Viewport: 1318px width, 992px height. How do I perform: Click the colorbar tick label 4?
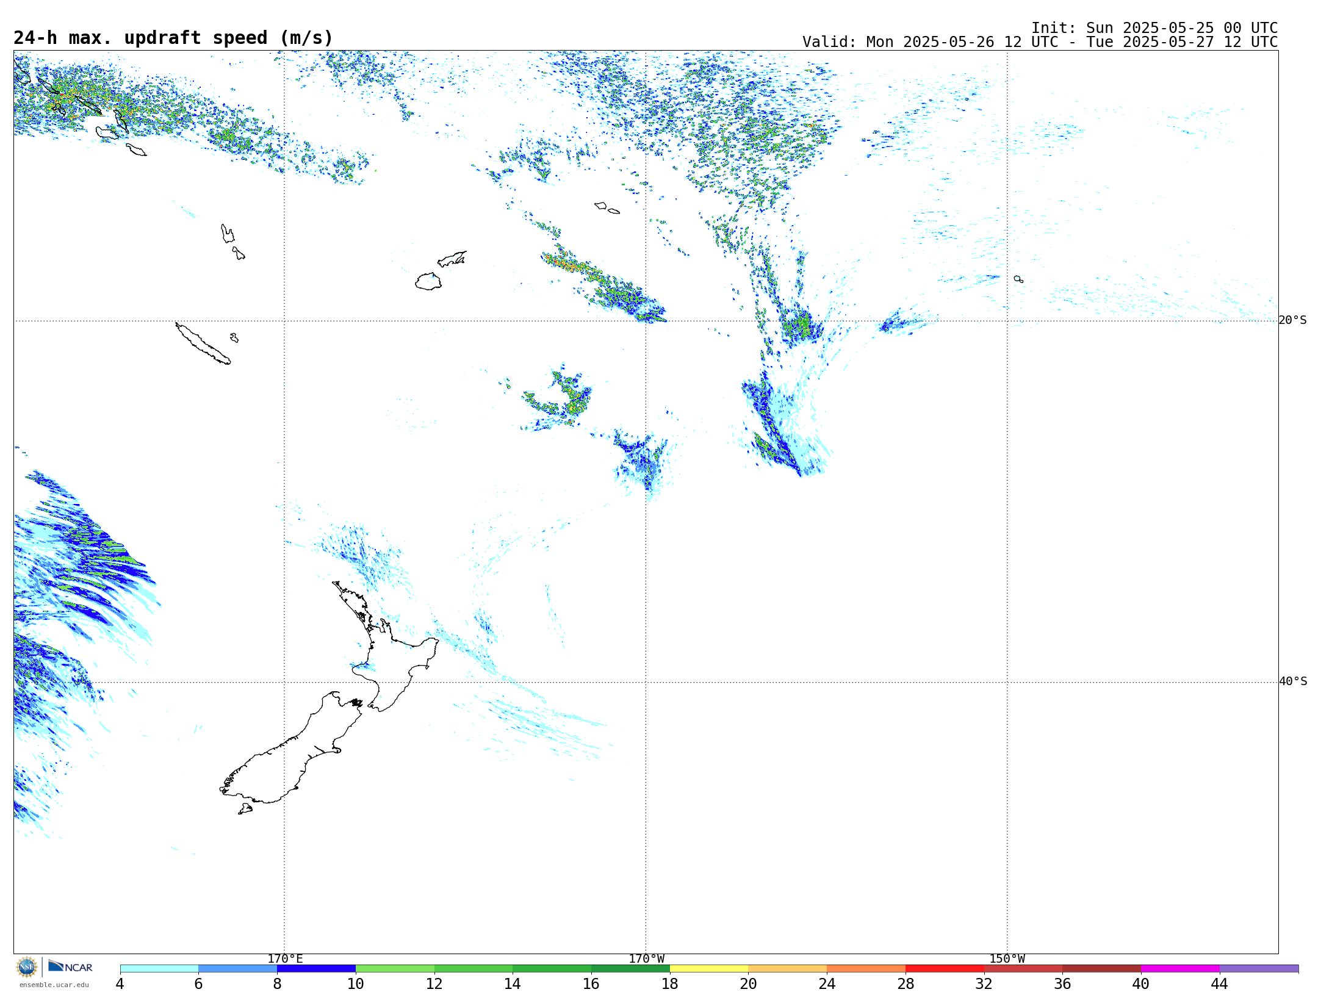point(120,983)
